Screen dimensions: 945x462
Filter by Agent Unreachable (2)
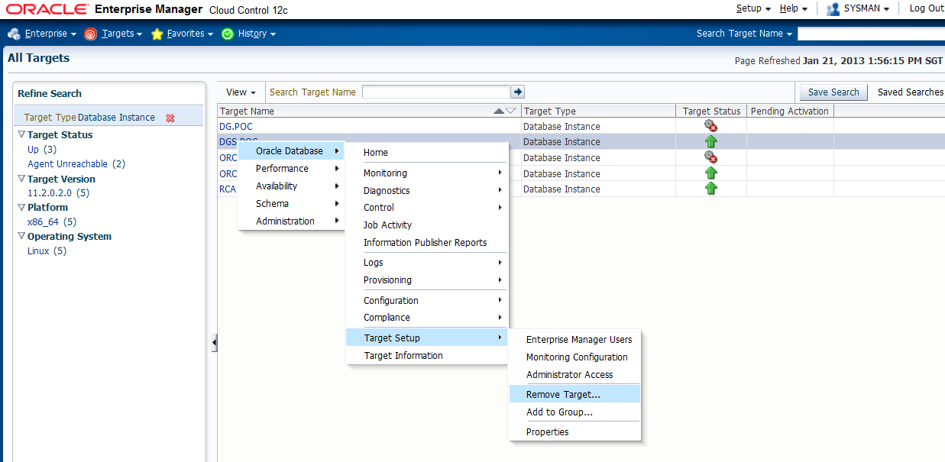[x=76, y=164]
